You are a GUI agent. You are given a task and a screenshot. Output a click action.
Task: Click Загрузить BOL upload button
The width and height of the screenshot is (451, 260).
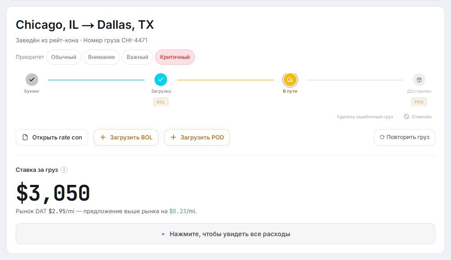pyautogui.click(x=126, y=137)
